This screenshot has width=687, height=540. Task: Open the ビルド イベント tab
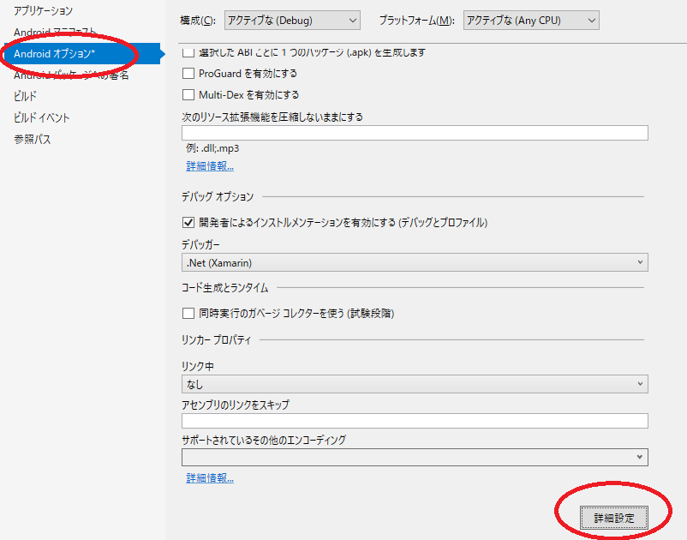point(42,117)
